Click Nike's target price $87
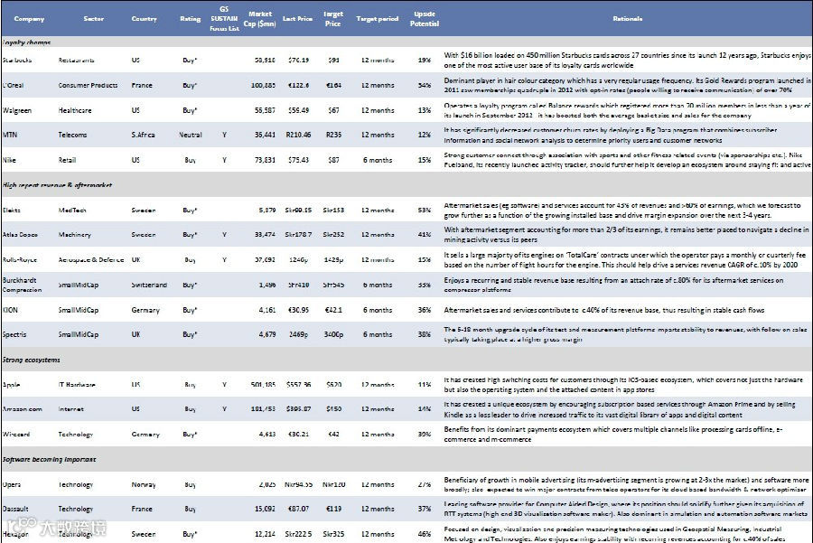The width and height of the screenshot is (813, 543). pyautogui.click(x=333, y=160)
